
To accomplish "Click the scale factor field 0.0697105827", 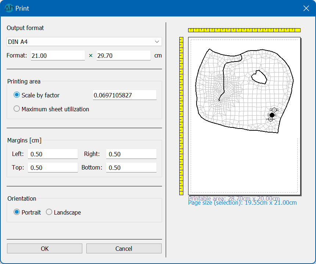I will [x=125, y=95].
